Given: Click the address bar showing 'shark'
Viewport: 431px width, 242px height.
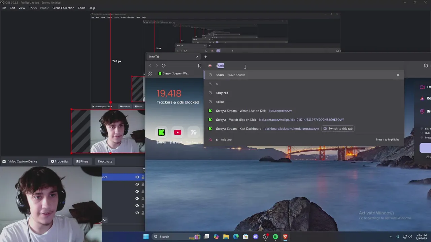Looking at the screenshot, I should [303, 66].
